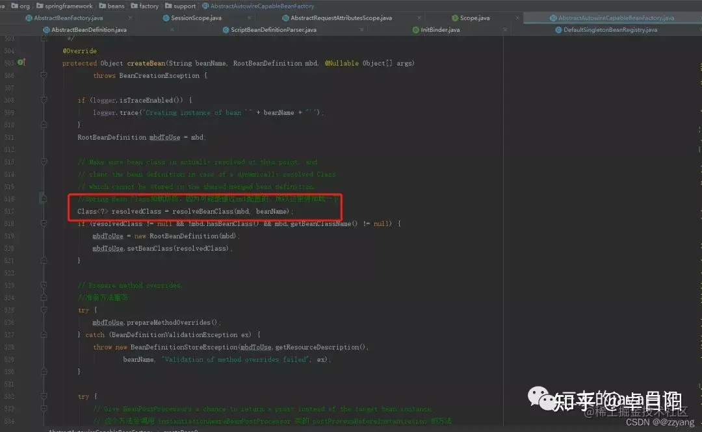Close the SessionScope.java tab
This screenshot has height=432, width=702.
(x=250, y=18)
